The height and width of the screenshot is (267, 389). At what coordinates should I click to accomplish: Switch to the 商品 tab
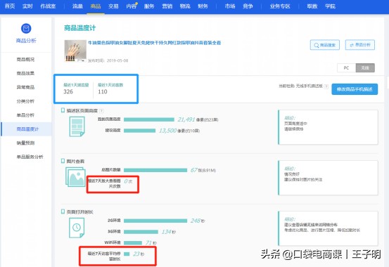96,6
